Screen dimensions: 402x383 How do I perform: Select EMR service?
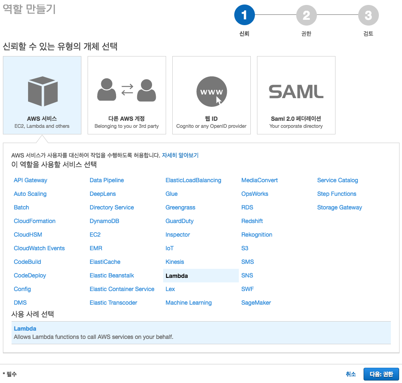(x=96, y=248)
